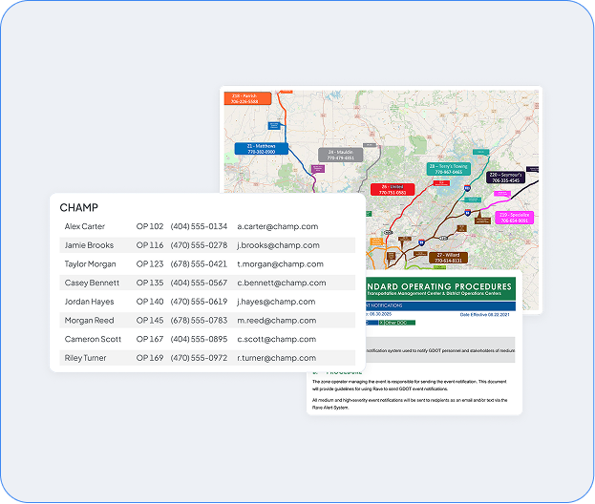Screen dimensions: 595x504
Task: Open email t.morgan@champ.com
Action: point(281,264)
